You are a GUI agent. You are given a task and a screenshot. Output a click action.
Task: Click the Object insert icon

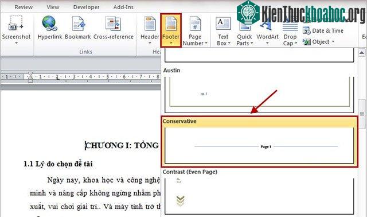tap(306, 42)
